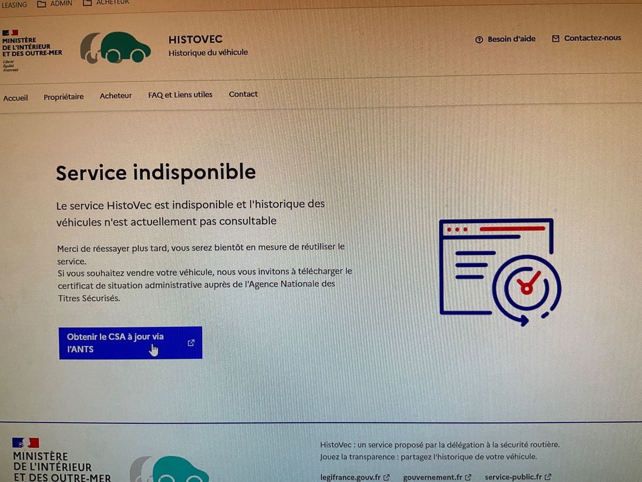Image resolution: width=642 pixels, height=482 pixels.
Task: Click Contactez-nous link
Action: point(587,38)
